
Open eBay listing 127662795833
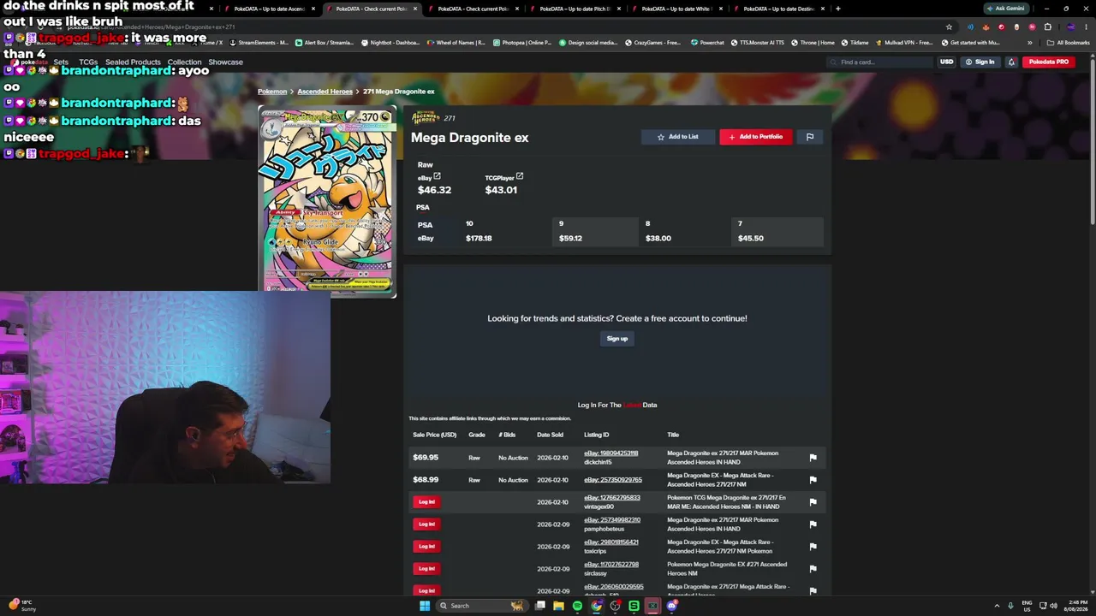click(x=612, y=498)
